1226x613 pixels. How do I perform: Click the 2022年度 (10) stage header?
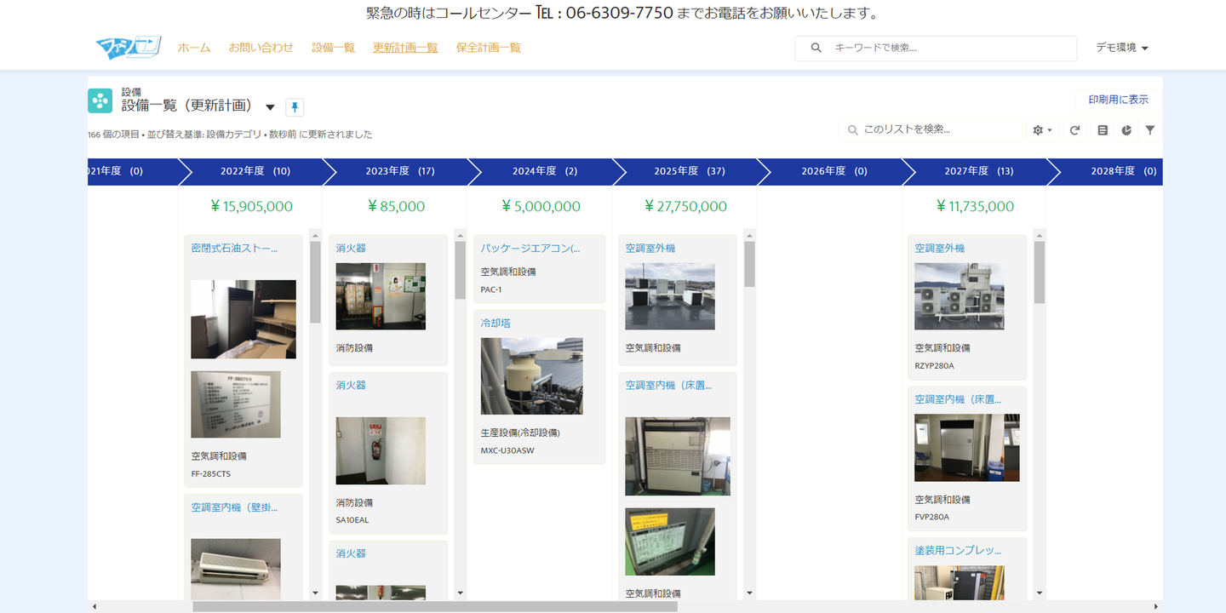pyautogui.click(x=255, y=171)
